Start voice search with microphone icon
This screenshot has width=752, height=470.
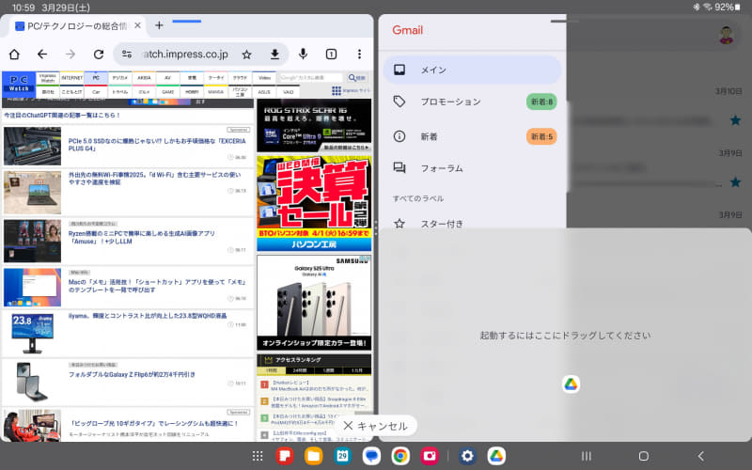click(303, 54)
